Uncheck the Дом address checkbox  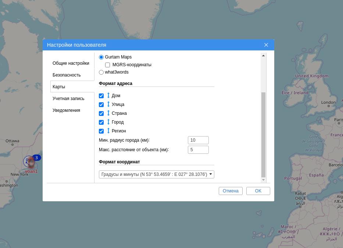(x=101, y=96)
